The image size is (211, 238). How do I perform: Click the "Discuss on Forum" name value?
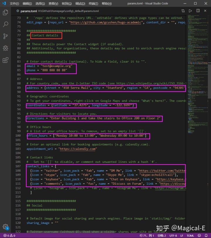click(x=127, y=184)
